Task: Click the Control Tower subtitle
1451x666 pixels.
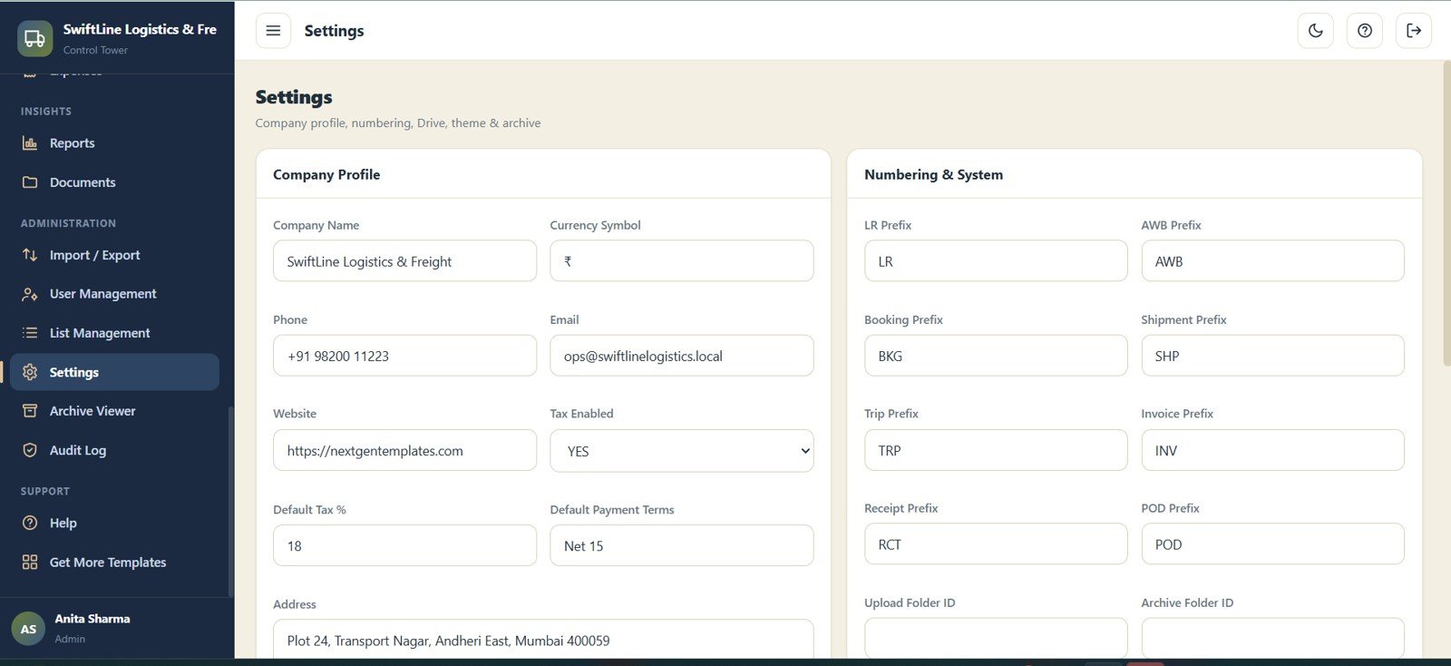Action: click(95, 50)
